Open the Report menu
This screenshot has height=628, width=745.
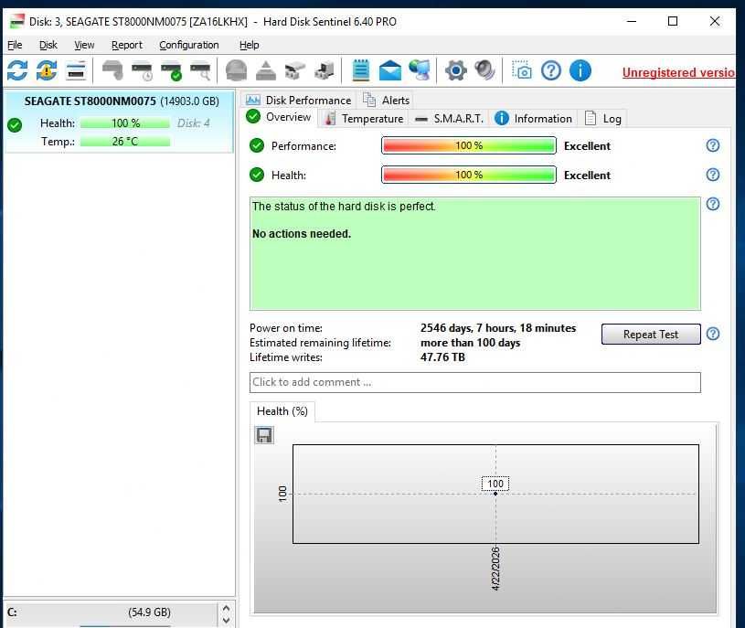pyautogui.click(x=127, y=45)
